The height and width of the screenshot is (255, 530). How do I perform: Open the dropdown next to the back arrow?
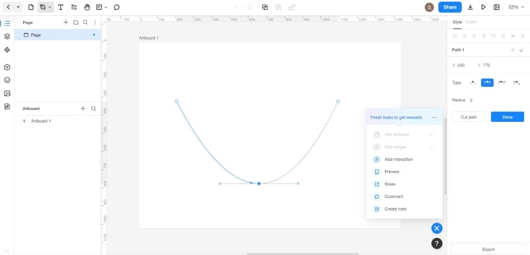pyautogui.click(x=18, y=7)
